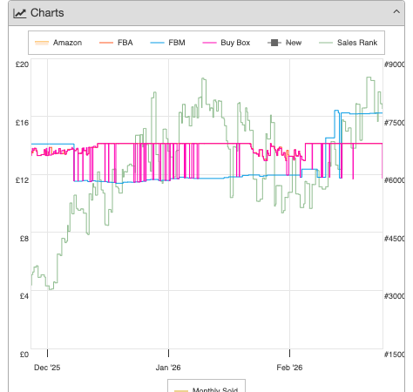
Task: Click the Buy Box pink legend swatch
Action: [x=209, y=43]
